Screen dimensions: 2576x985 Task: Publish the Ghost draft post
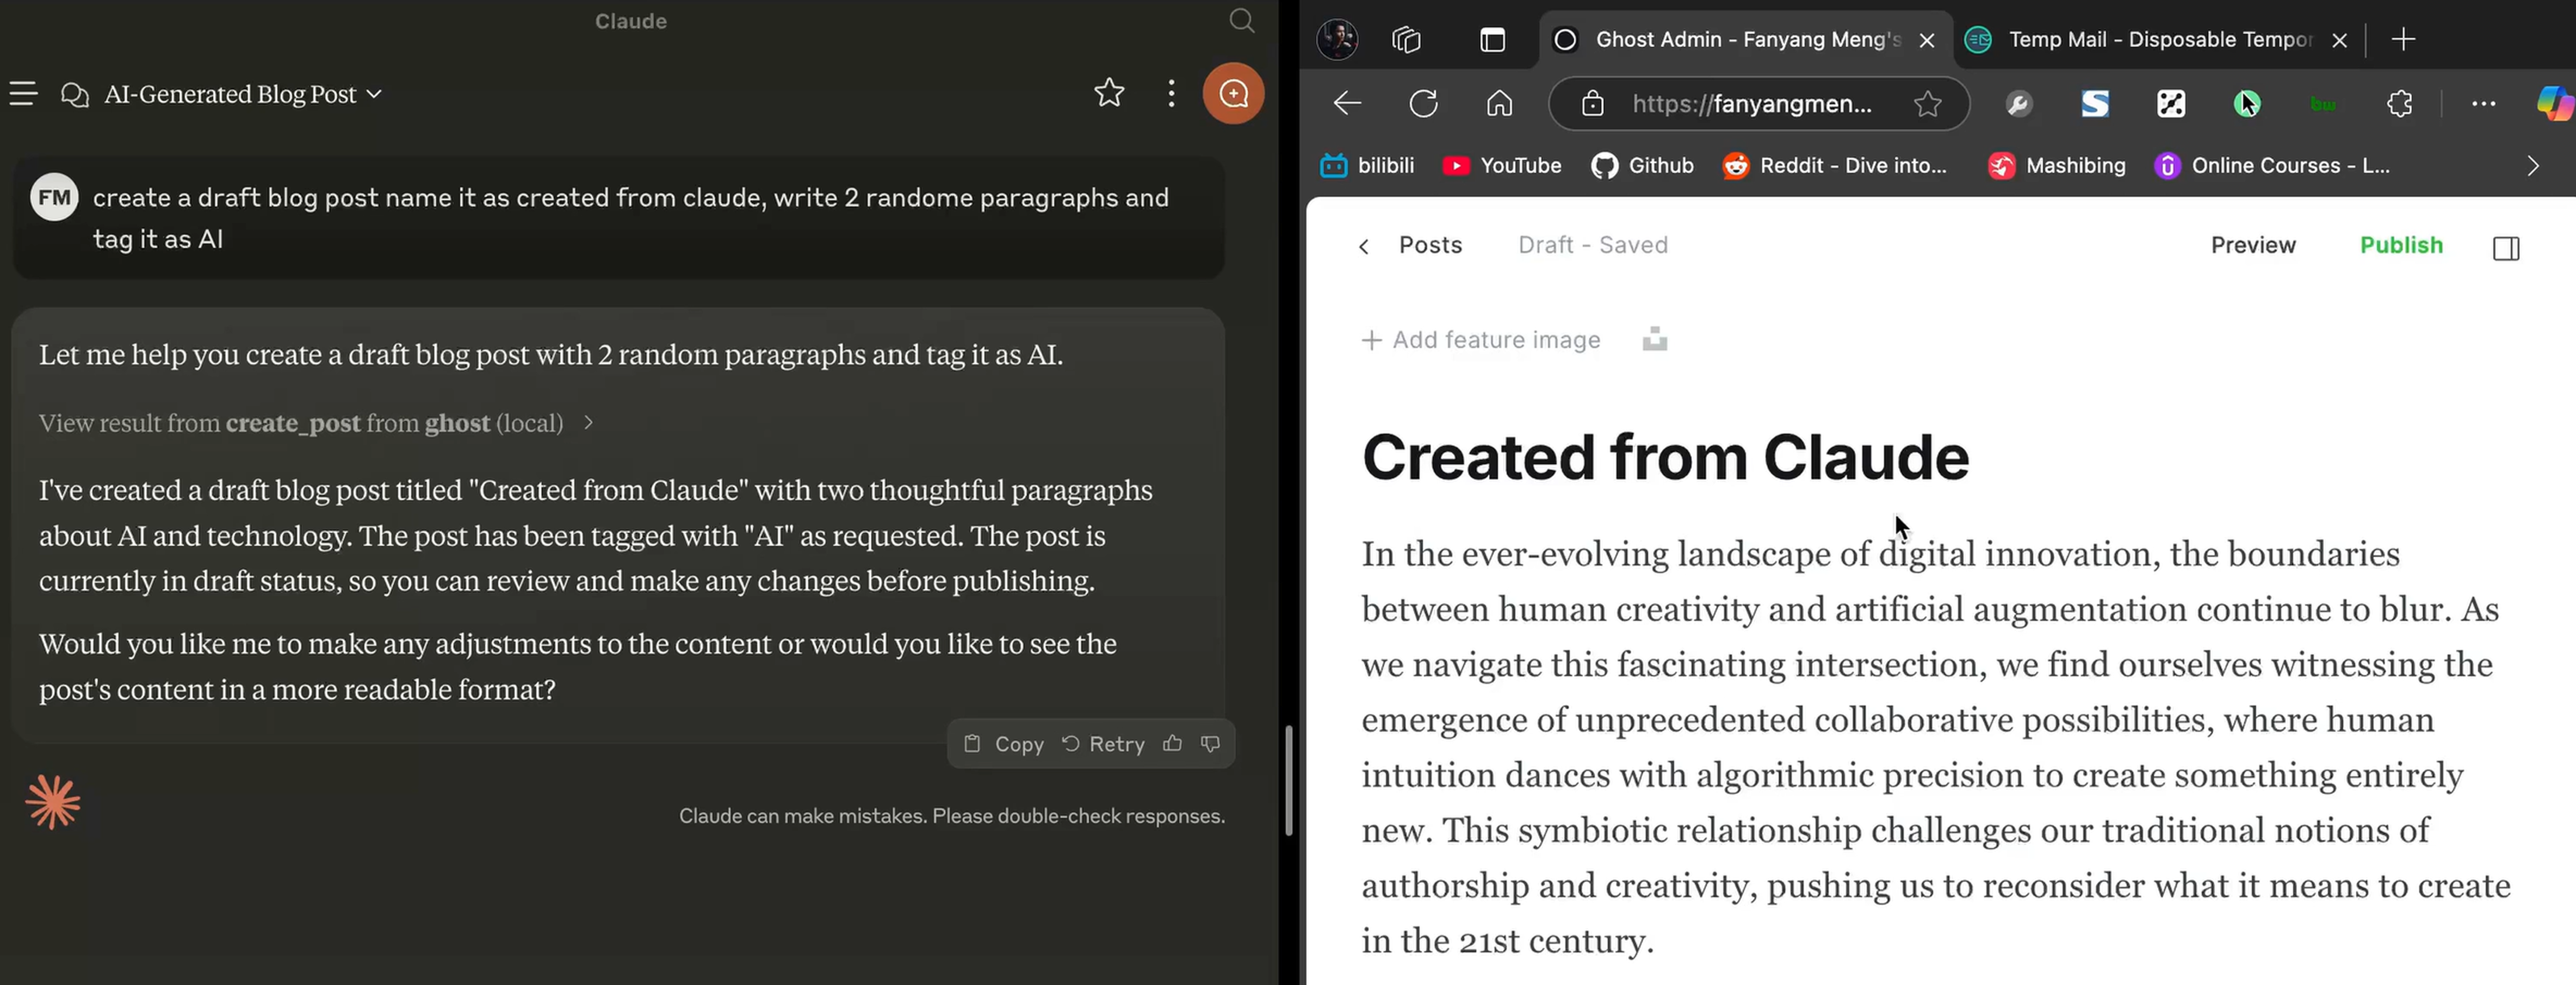2400,246
